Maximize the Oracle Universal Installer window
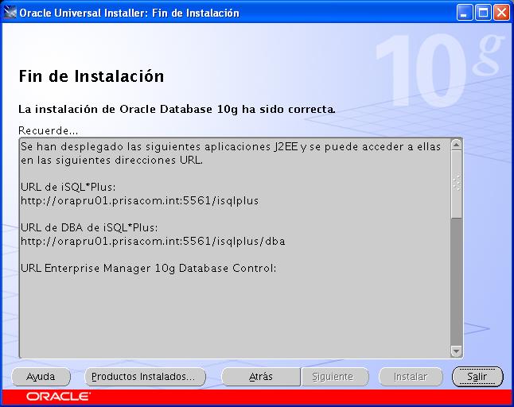Screen dimensions: 514x407 coord(483,13)
